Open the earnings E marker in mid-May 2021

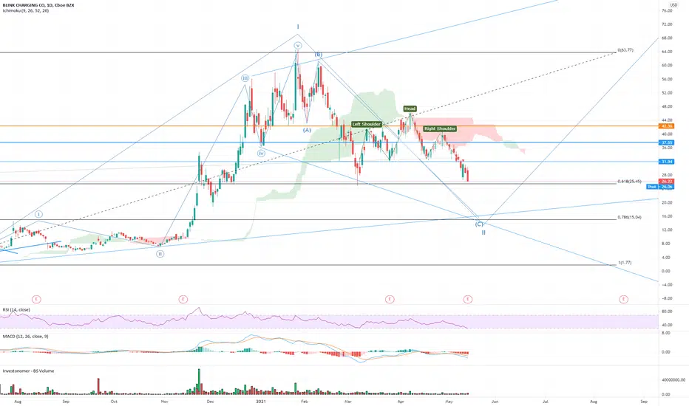(467, 300)
